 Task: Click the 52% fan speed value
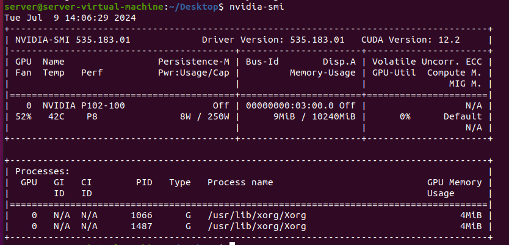(x=23, y=116)
